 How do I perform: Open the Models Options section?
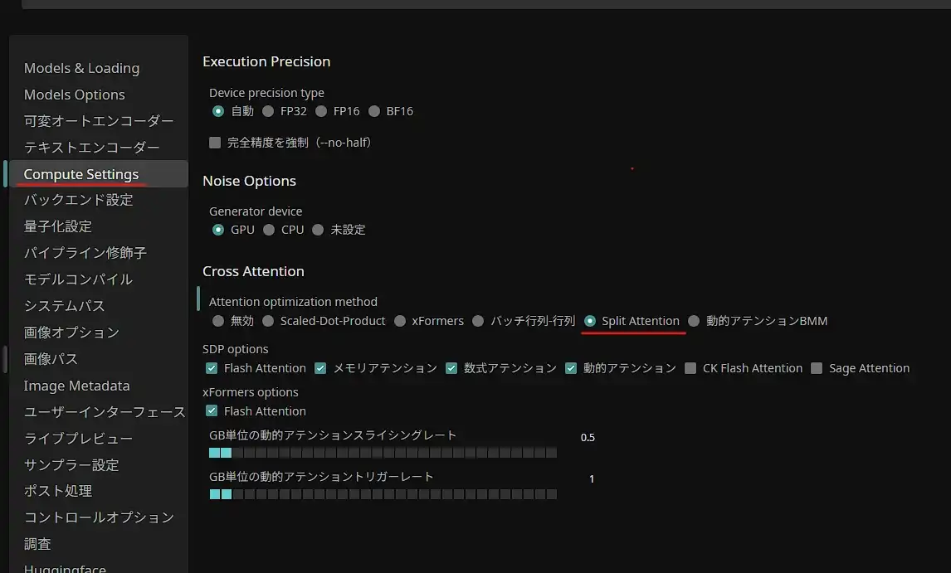[x=75, y=95]
